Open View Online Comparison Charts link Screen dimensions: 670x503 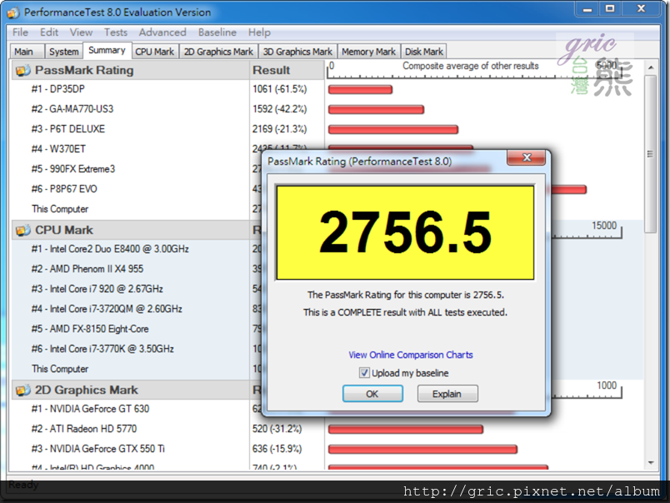click(x=411, y=355)
